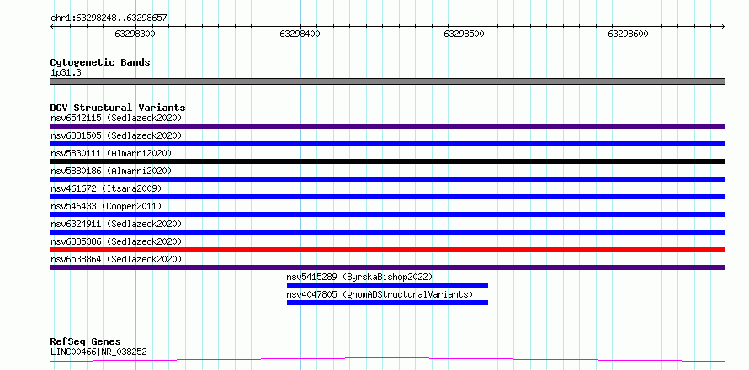Click the nsv6542115 (Sedlazeck2020) variant label
749x370 pixels.
(116, 118)
